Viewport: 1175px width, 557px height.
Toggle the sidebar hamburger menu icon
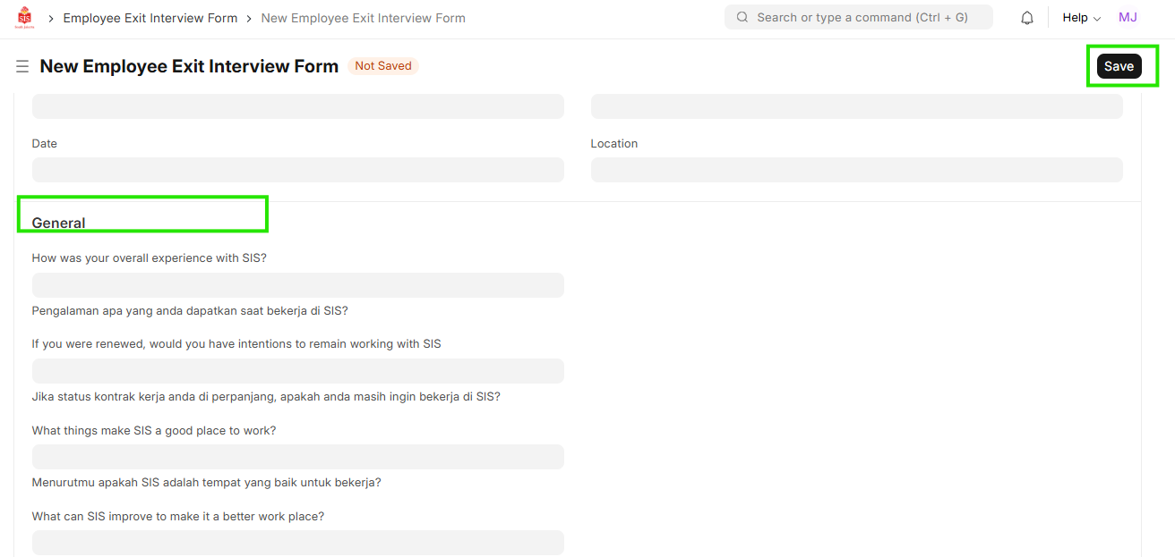point(22,66)
